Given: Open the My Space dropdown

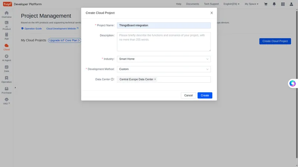Looking at the screenshot, I should 251,4.
